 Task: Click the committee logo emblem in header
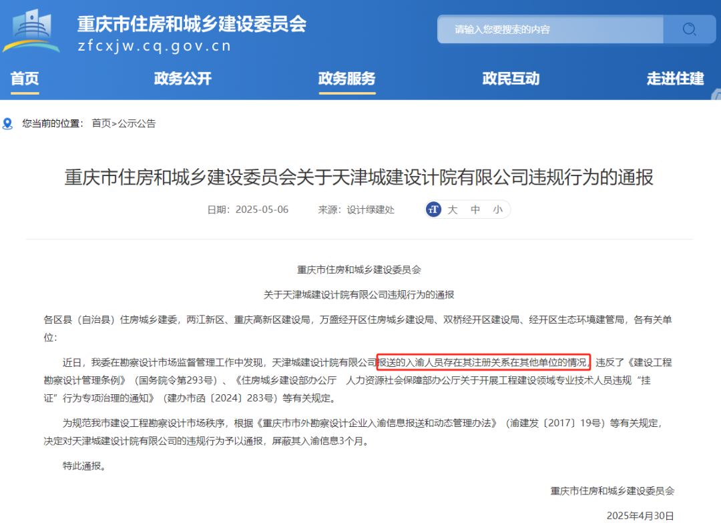pos(31,31)
